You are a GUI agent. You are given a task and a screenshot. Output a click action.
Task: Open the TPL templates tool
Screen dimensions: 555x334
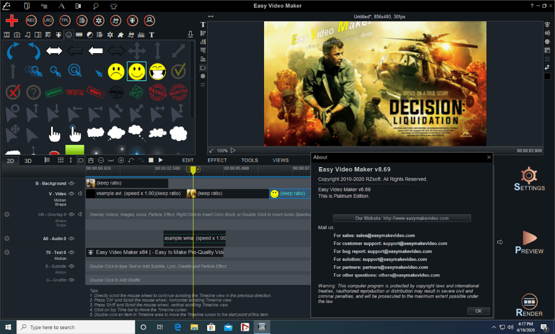click(x=64, y=21)
